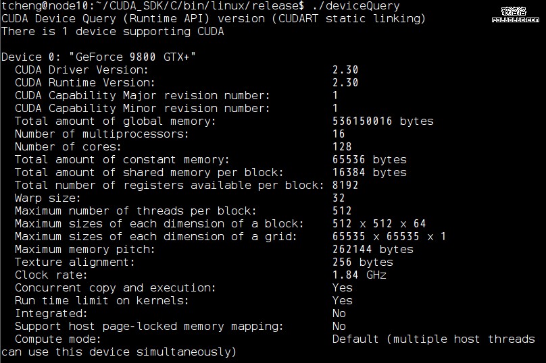
Task: Click 'Total amount of constant memory:' label
Action: [122, 160]
